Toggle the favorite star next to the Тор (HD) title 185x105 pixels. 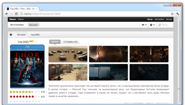pos(35,42)
